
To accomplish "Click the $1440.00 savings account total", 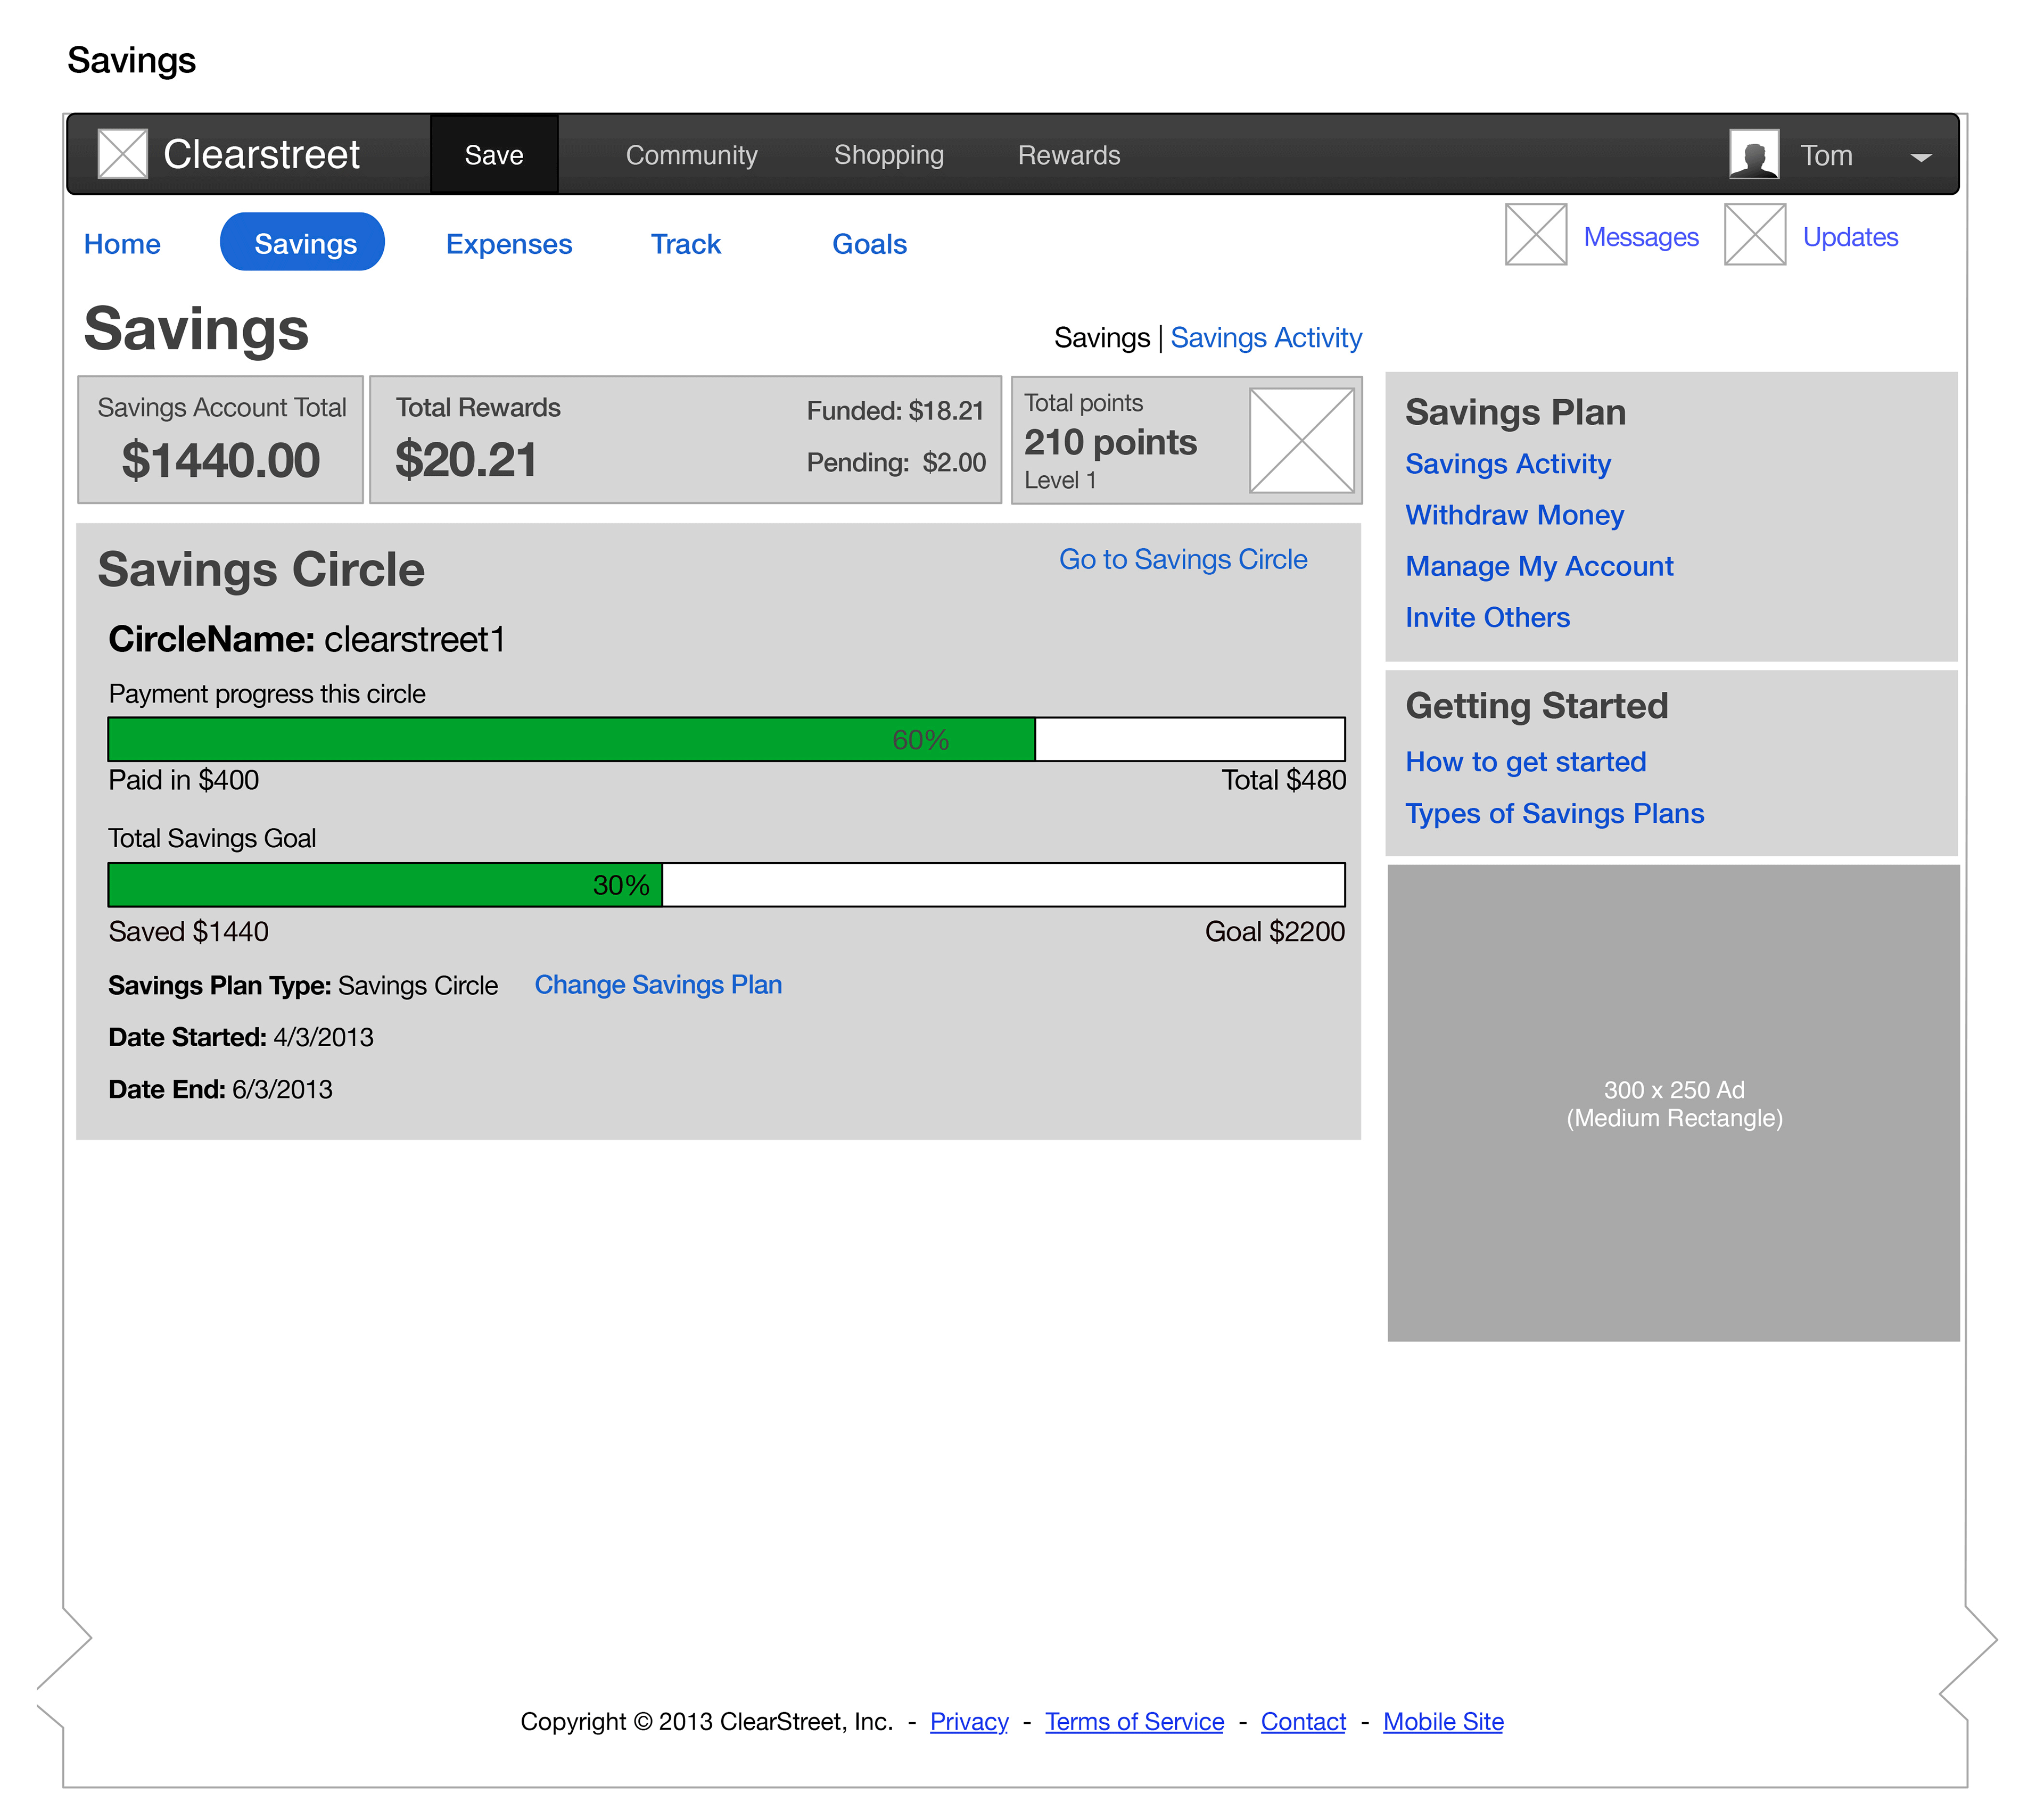I will pos(221,460).
